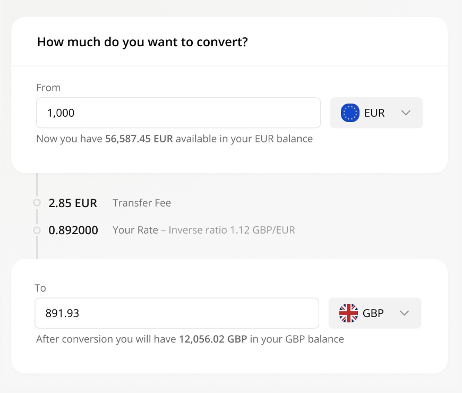Screen dimensions: 462x393
Task: Click the EUR flag icon
Action: (350, 113)
